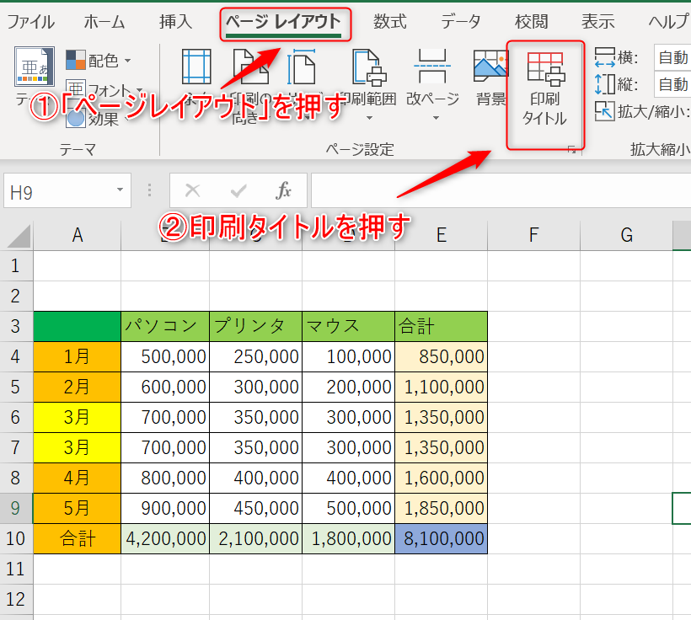Open the 横 (Width) 自動 dropdown
This screenshot has height=620, width=691.
click(672, 57)
